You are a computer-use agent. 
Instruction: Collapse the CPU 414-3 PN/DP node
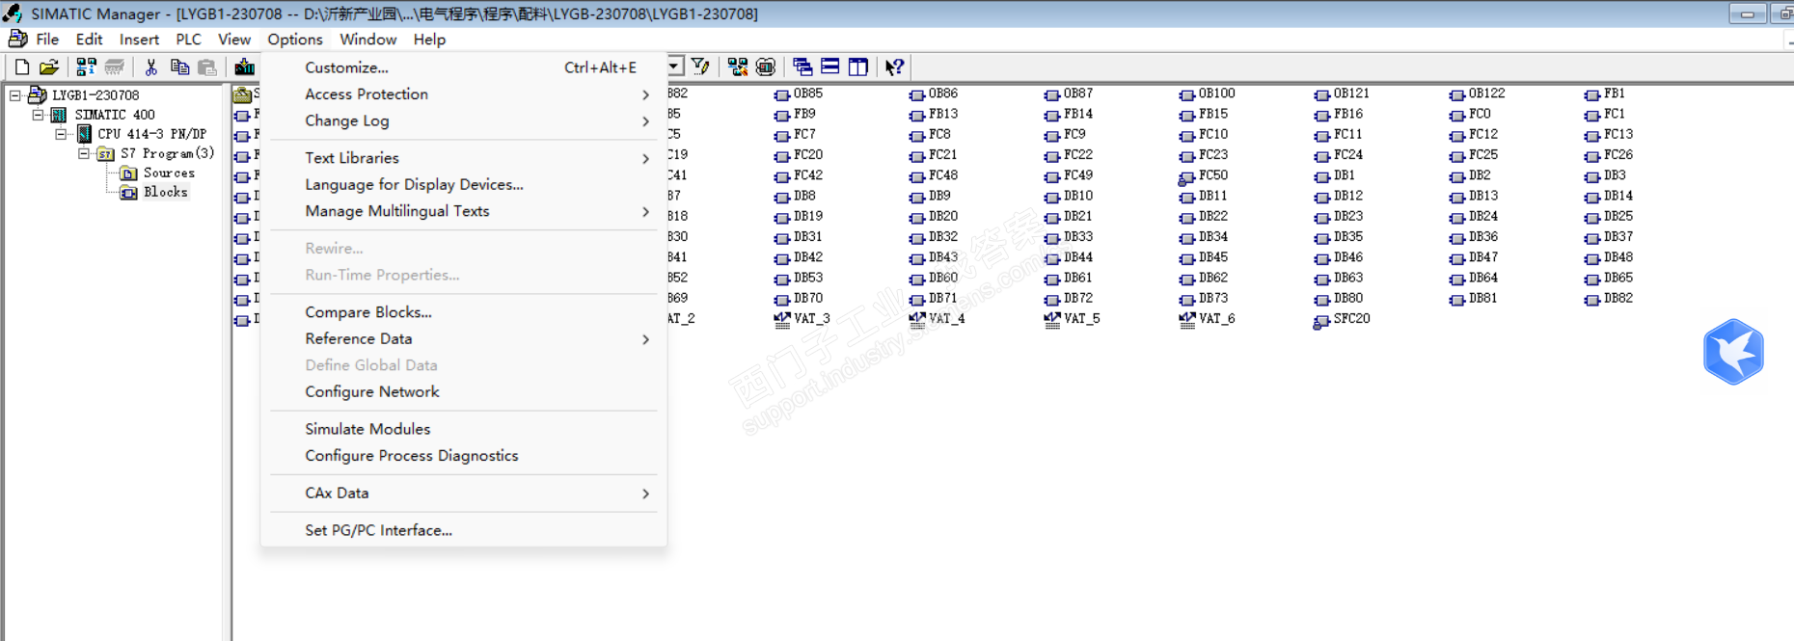62,133
